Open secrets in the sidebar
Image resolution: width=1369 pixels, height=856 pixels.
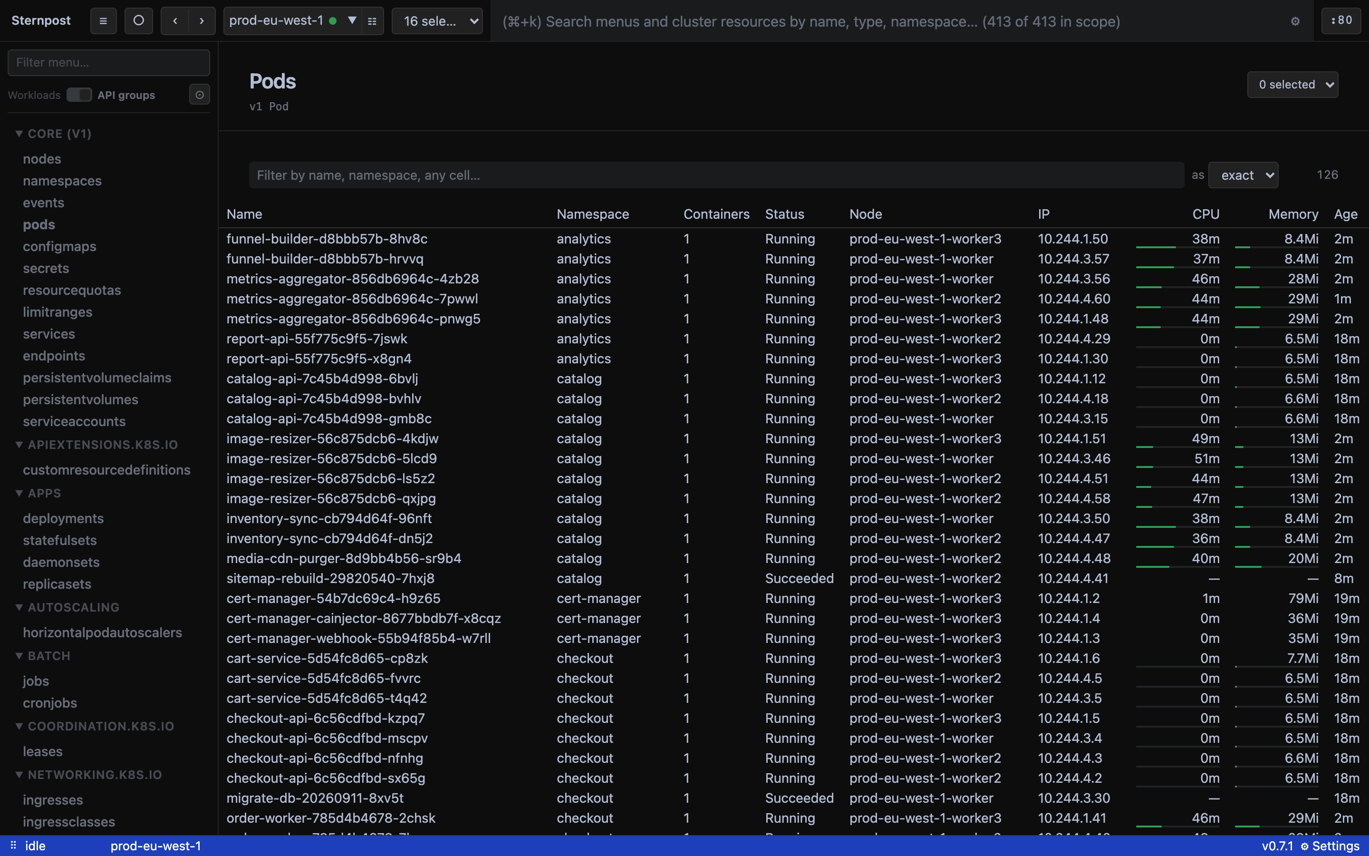click(x=46, y=268)
